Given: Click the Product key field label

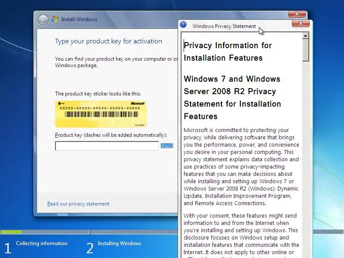Looking at the screenshot, I should (111, 135).
